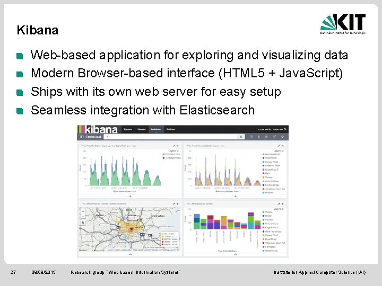The width and height of the screenshot is (382, 286).
Task: Click the footer date 08/09/2015
Action: 44,272
